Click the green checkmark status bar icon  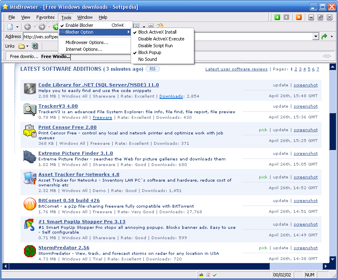point(215,275)
